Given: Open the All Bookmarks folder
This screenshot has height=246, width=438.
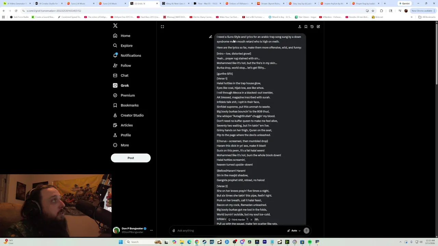Looking at the screenshot, I should click(x=427, y=17).
